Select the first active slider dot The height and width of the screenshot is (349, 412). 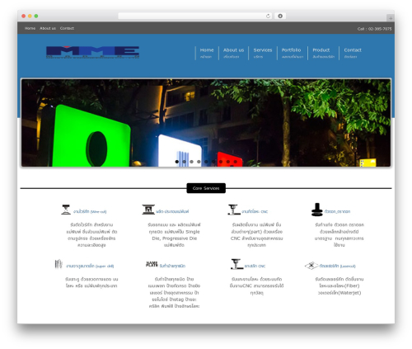pyautogui.click(x=177, y=162)
